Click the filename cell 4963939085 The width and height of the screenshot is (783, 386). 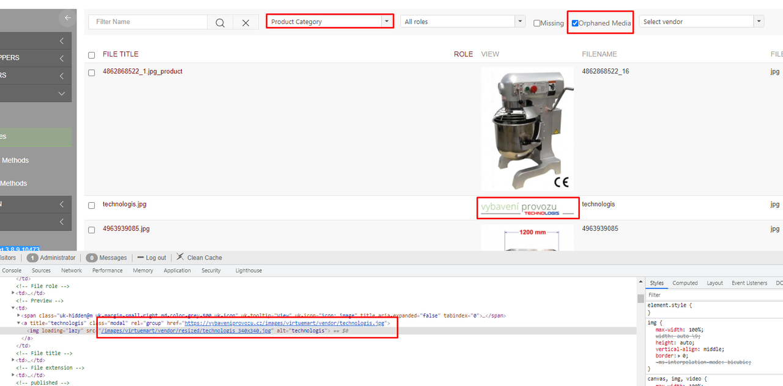(x=600, y=229)
